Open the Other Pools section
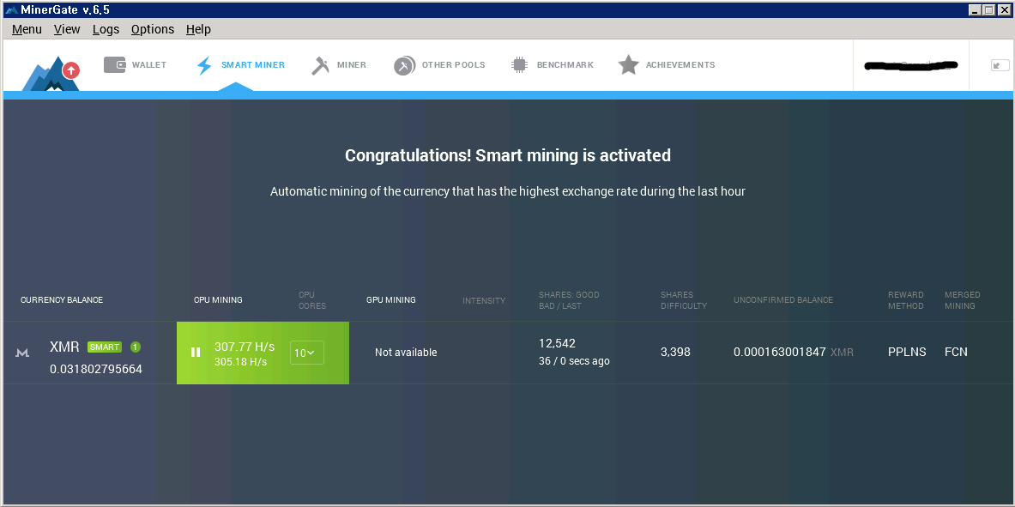The height and width of the screenshot is (507, 1015). point(439,65)
